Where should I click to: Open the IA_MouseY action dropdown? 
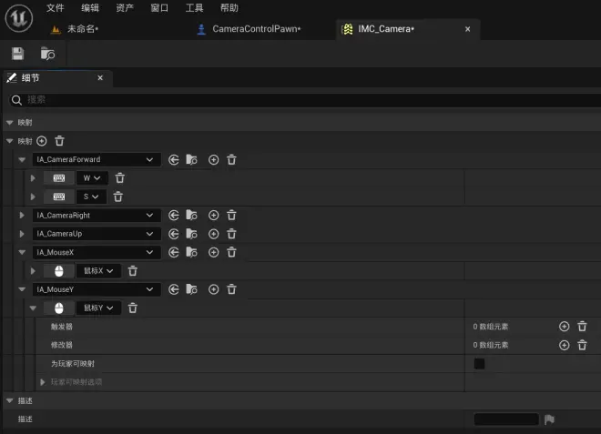click(97, 289)
